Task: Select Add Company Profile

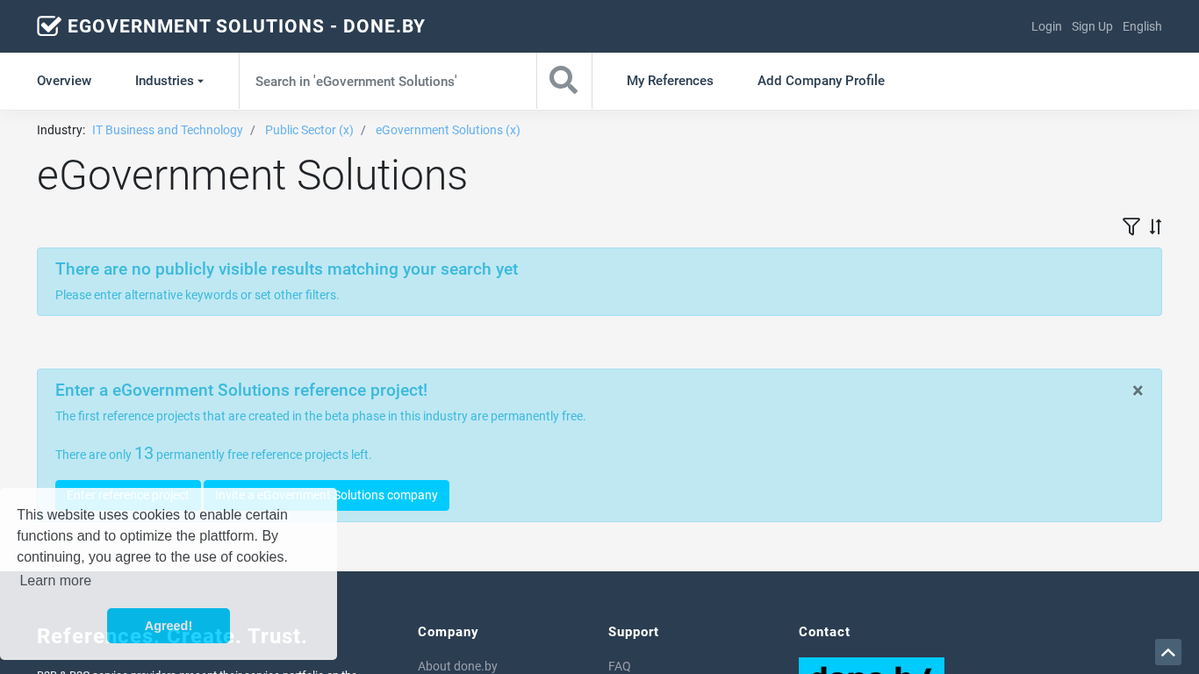Action: tap(821, 81)
